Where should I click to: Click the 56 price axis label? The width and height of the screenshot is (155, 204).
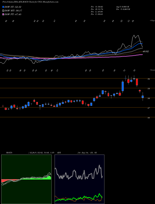click(x=148, y=79)
